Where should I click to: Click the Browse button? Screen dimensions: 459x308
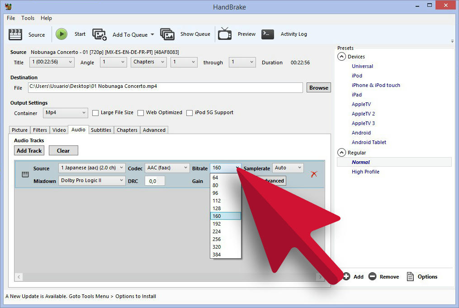tap(319, 88)
